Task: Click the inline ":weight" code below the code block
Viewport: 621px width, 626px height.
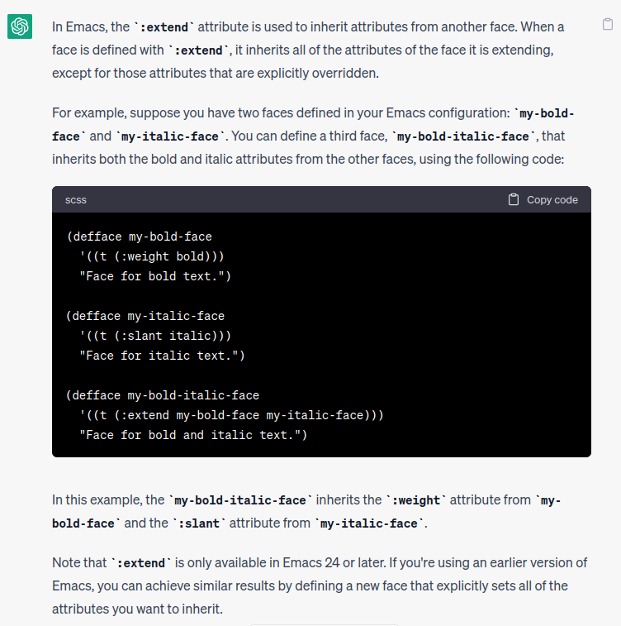Action: [416, 500]
